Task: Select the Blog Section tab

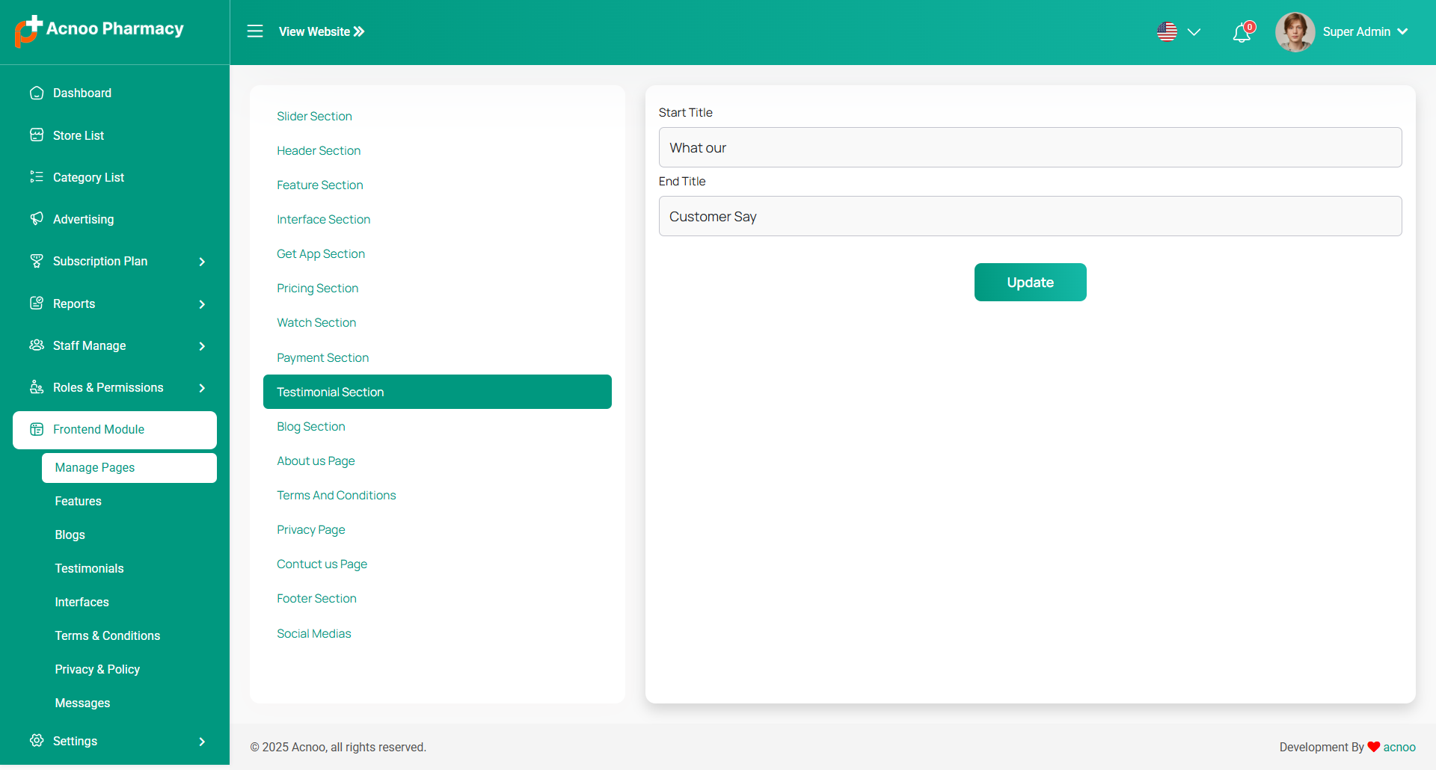Action: pos(311,426)
